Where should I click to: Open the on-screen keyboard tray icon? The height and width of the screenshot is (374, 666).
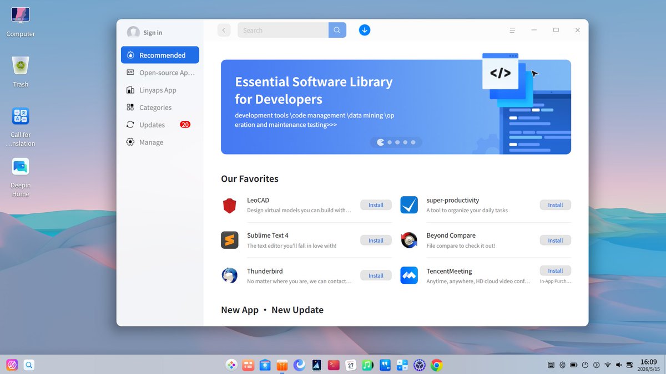tap(551, 365)
